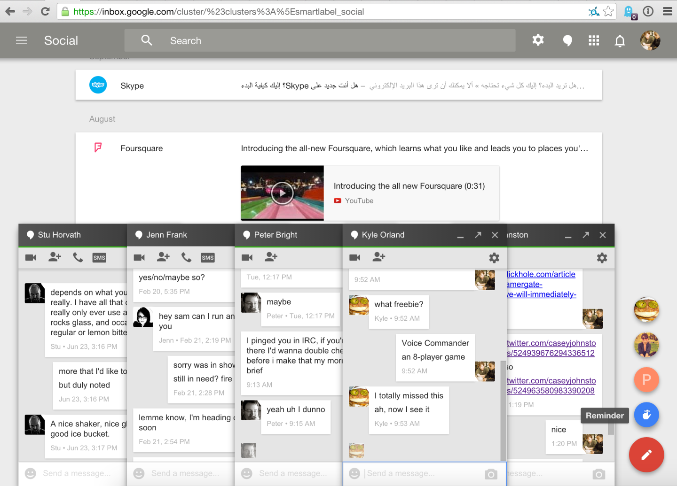Pop out the Kyle Orland chat window
The width and height of the screenshot is (677, 486).
point(478,235)
